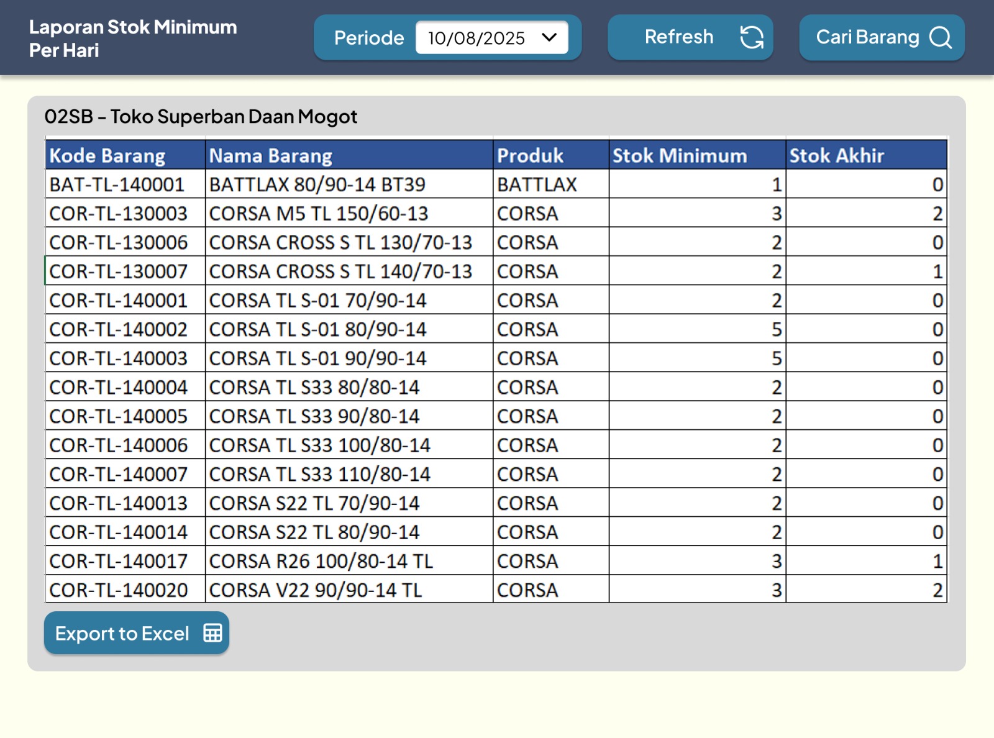
Task: Select code COR-TL-130006
Action: pyautogui.click(x=125, y=242)
